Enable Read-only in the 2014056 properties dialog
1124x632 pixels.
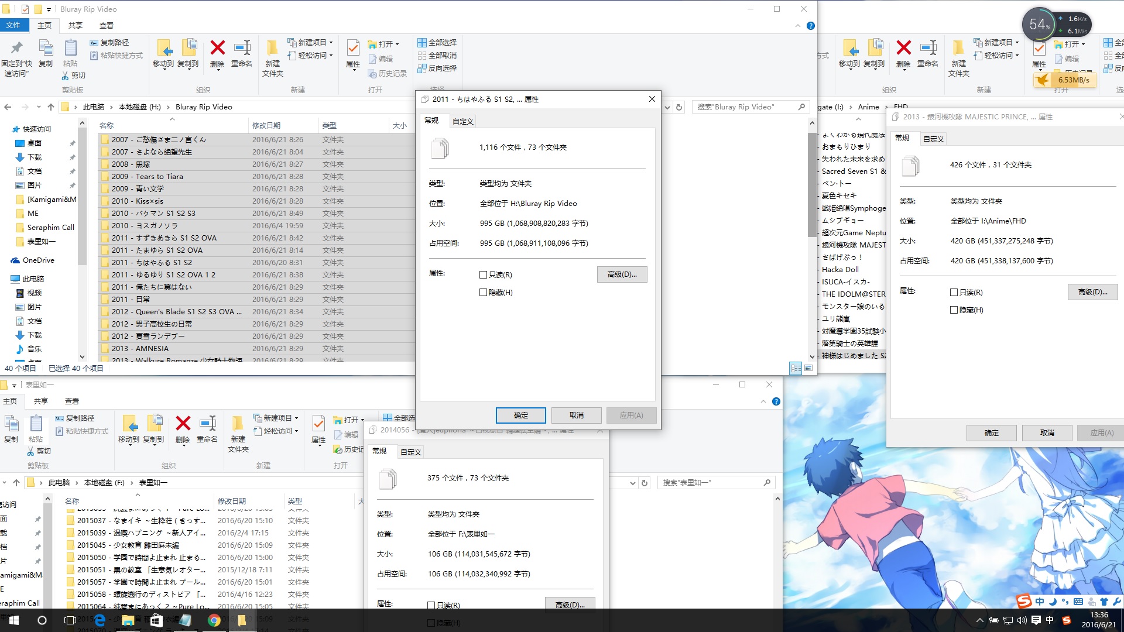tap(431, 606)
